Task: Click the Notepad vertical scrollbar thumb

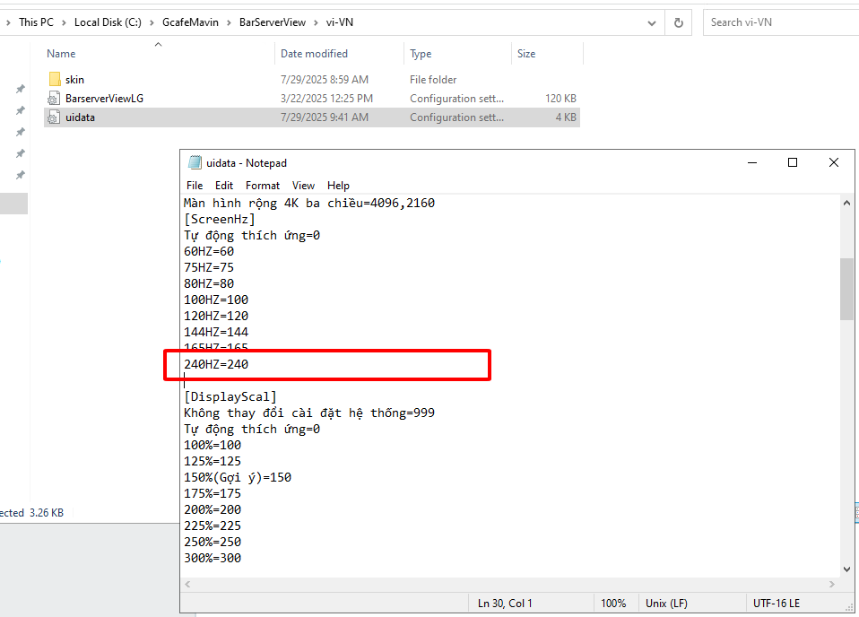Action: [x=846, y=288]
